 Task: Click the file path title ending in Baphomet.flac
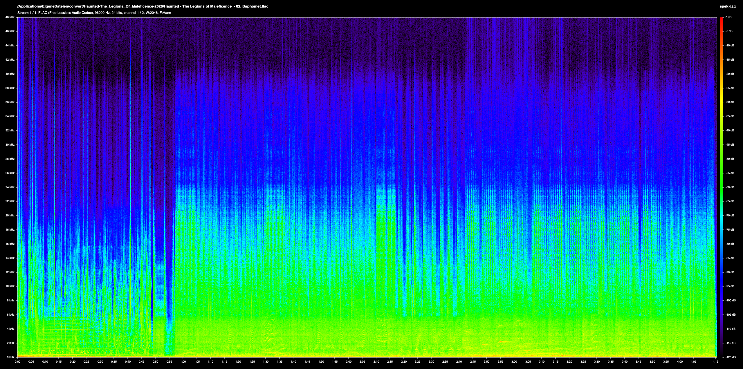coord(143,6)
